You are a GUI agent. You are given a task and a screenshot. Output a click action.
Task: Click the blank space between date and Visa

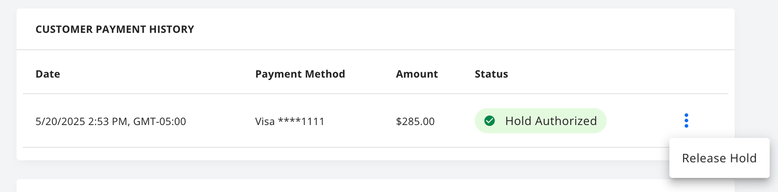coord(220,121)
